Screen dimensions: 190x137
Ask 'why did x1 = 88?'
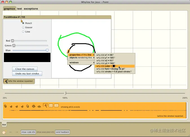click(115, 55)
